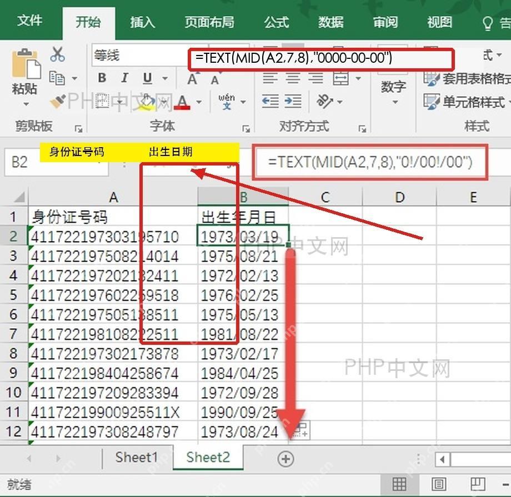Open the 文件 File menu

coord(29,21)
